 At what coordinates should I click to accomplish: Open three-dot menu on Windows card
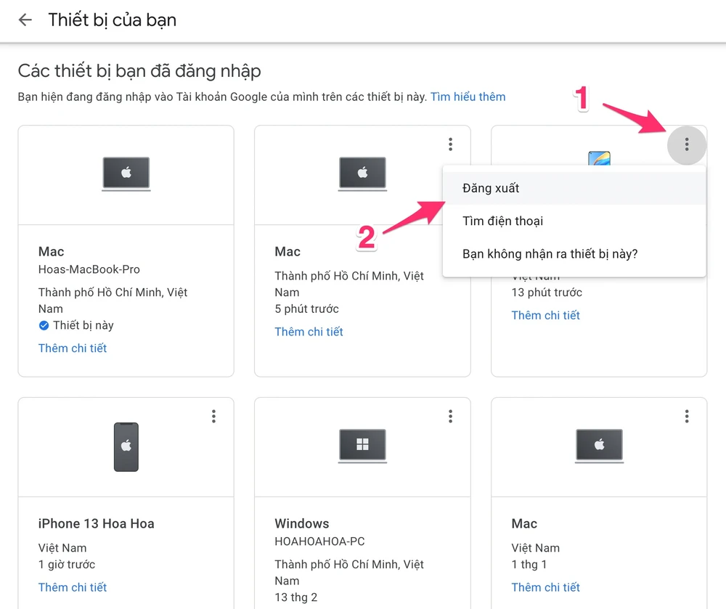click(x=450, y=416)
